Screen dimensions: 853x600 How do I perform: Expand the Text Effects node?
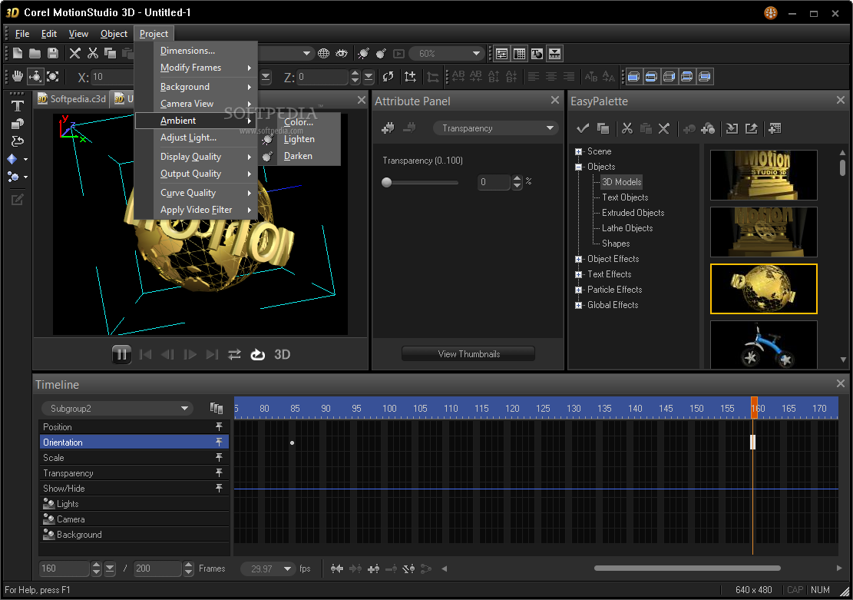[578, 274]
